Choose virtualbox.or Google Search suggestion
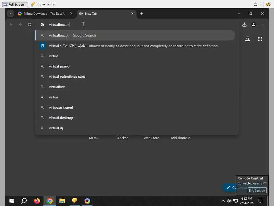274x206 pixels. pyautogui.click(x=135, y=35)
